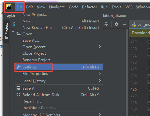Click the gear options icon in Project panel

116,24
